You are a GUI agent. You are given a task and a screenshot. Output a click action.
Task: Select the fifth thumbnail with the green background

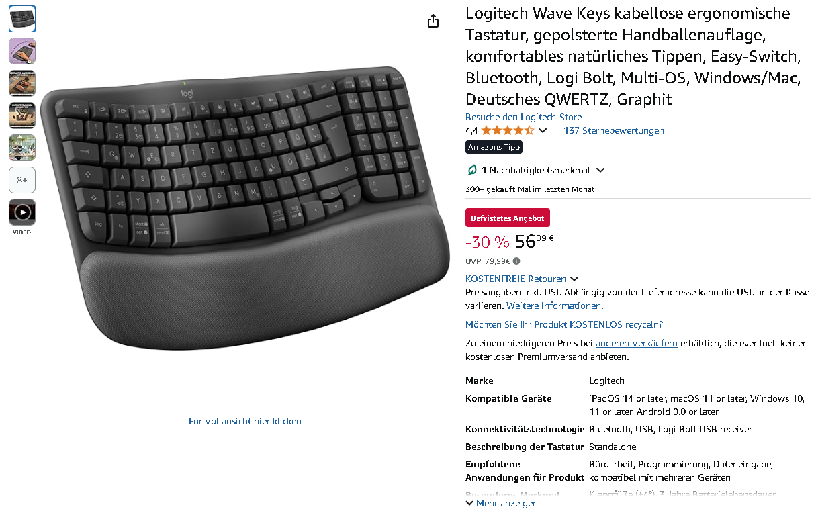(x=22, y=148)
